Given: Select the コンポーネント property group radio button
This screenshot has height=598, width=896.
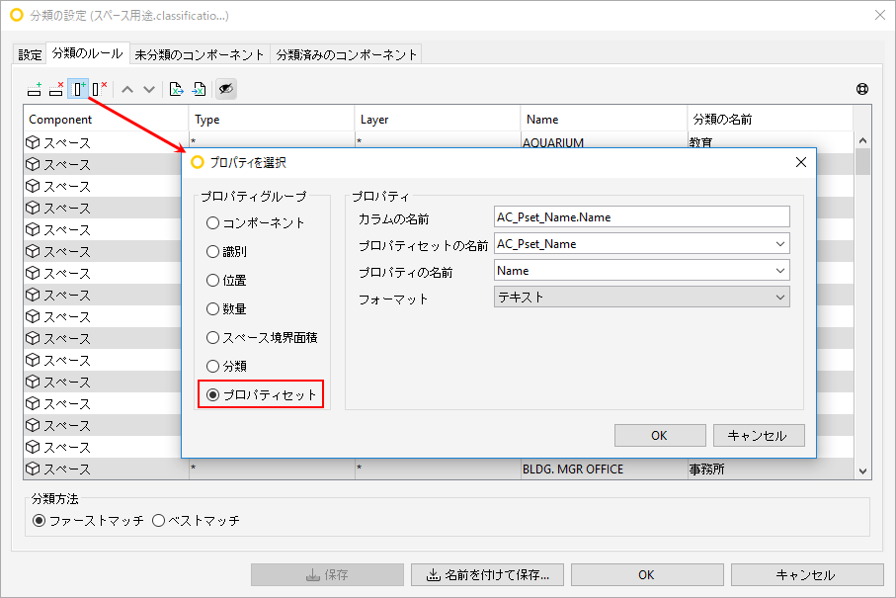Looking at the screenshot, I should pyautogui.click(x=212, y=223).
